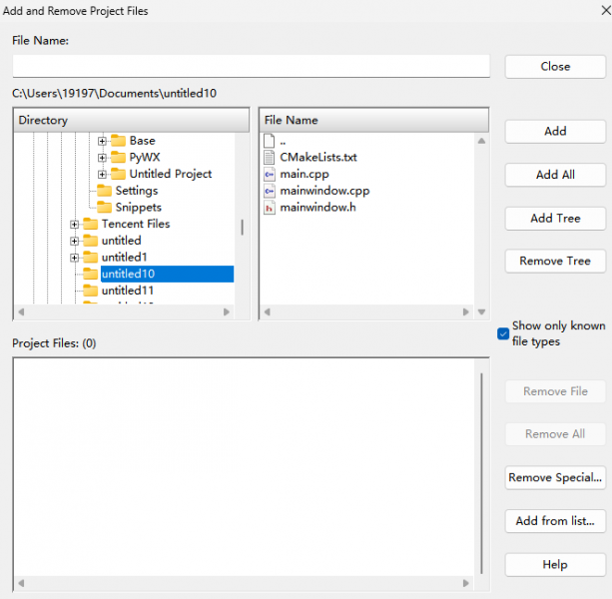This screenshot has height=599, width=612.
Task: Select the Snippets folder icon
Action: point(104,208)
